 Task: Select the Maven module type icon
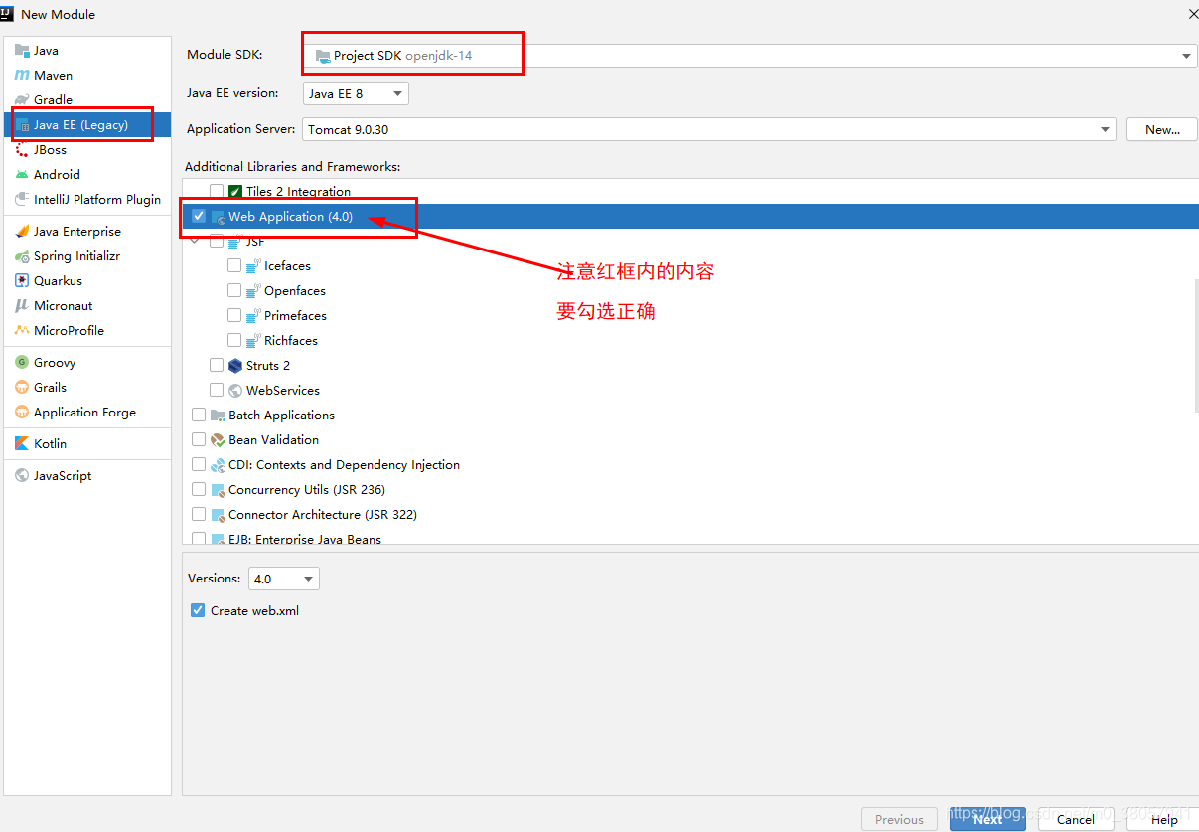click(22, 75)
